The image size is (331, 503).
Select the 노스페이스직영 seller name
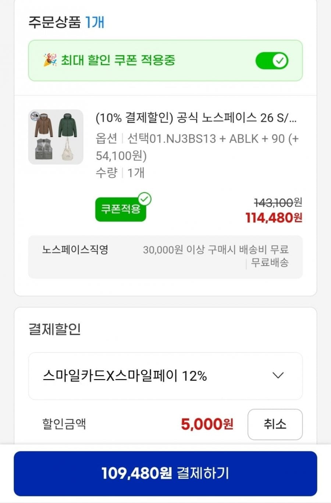75,250
